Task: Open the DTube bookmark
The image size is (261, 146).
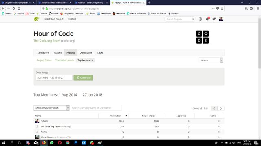Action: click(30, 13)
